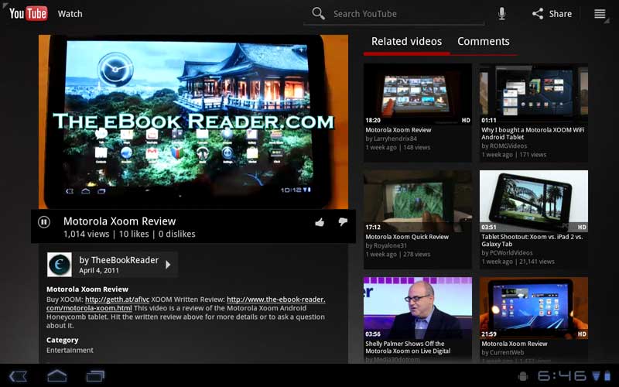The width and height of the screenshot is (619, 387).
Task: Switch to the Related videos tab
Action: pos(406,42)
